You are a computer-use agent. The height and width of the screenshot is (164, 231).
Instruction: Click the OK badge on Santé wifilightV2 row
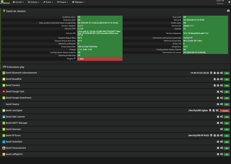coord(227,154)
